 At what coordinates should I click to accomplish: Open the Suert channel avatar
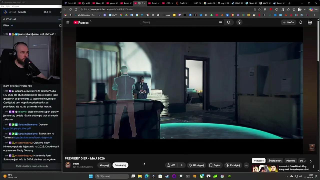68,165
